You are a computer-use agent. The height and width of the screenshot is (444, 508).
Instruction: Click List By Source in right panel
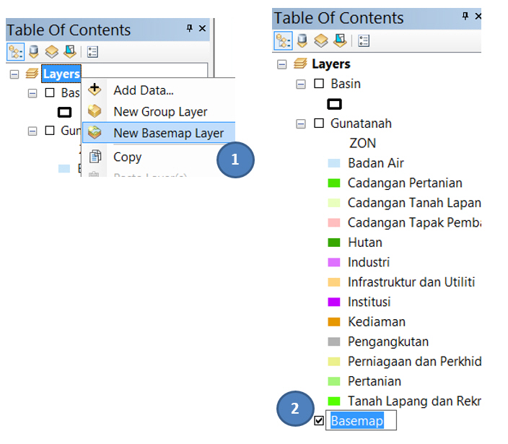[x=302, y=40]
